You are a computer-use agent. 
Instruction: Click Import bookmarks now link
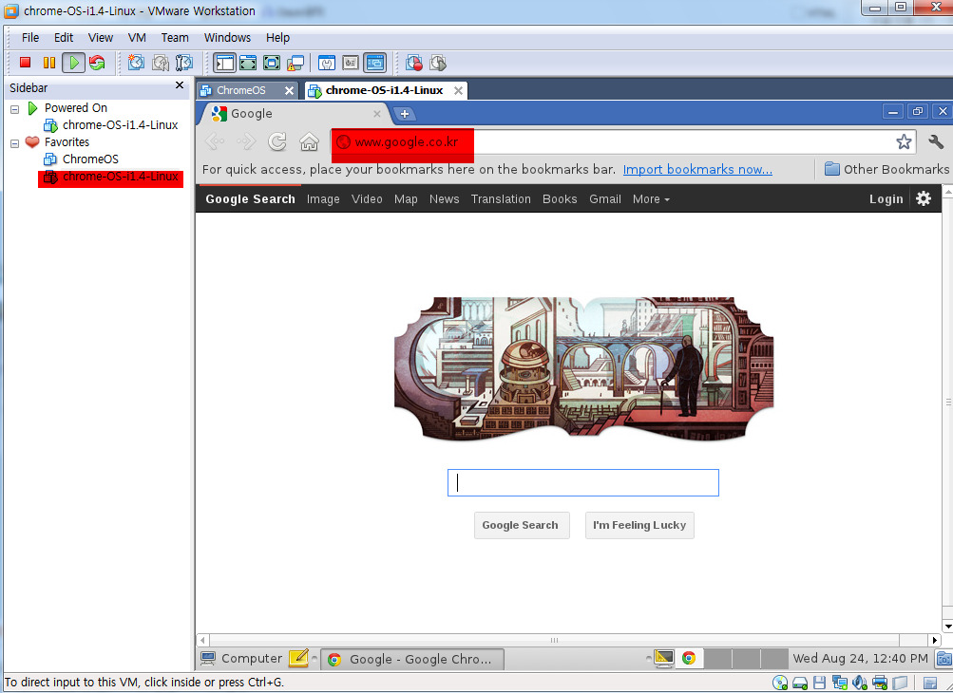pyautogui.click(x=697, y=169)
